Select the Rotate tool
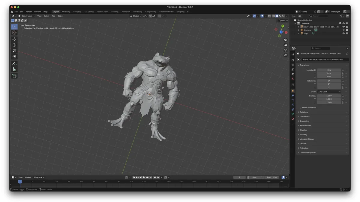360x202 pixels. [14, 45]
